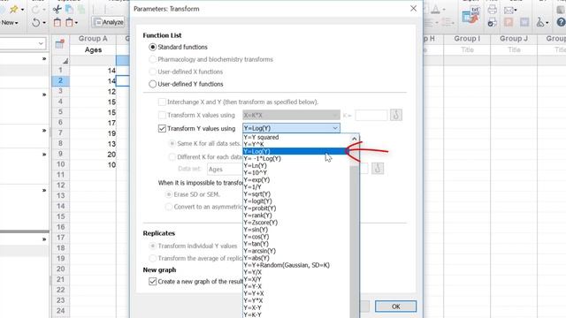Choose Y=abs(Y) from the list
Viewport: 566px width, 318px height.
click(x=296, y=258)
